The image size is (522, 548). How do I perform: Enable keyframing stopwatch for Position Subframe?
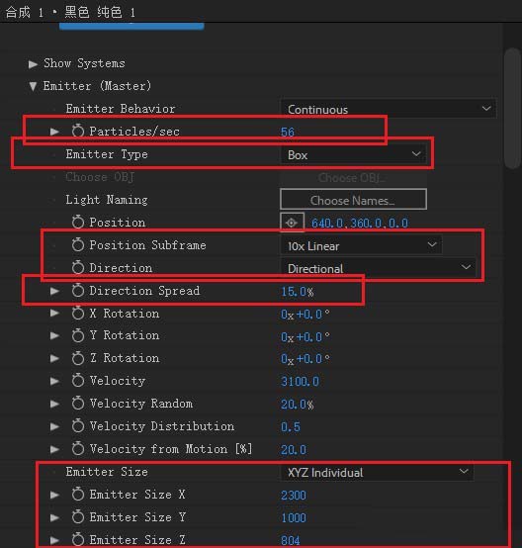coord(78,245)
